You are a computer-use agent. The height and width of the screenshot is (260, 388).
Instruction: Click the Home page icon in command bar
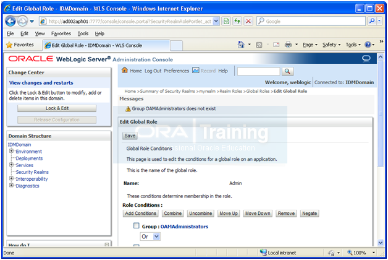241,45
